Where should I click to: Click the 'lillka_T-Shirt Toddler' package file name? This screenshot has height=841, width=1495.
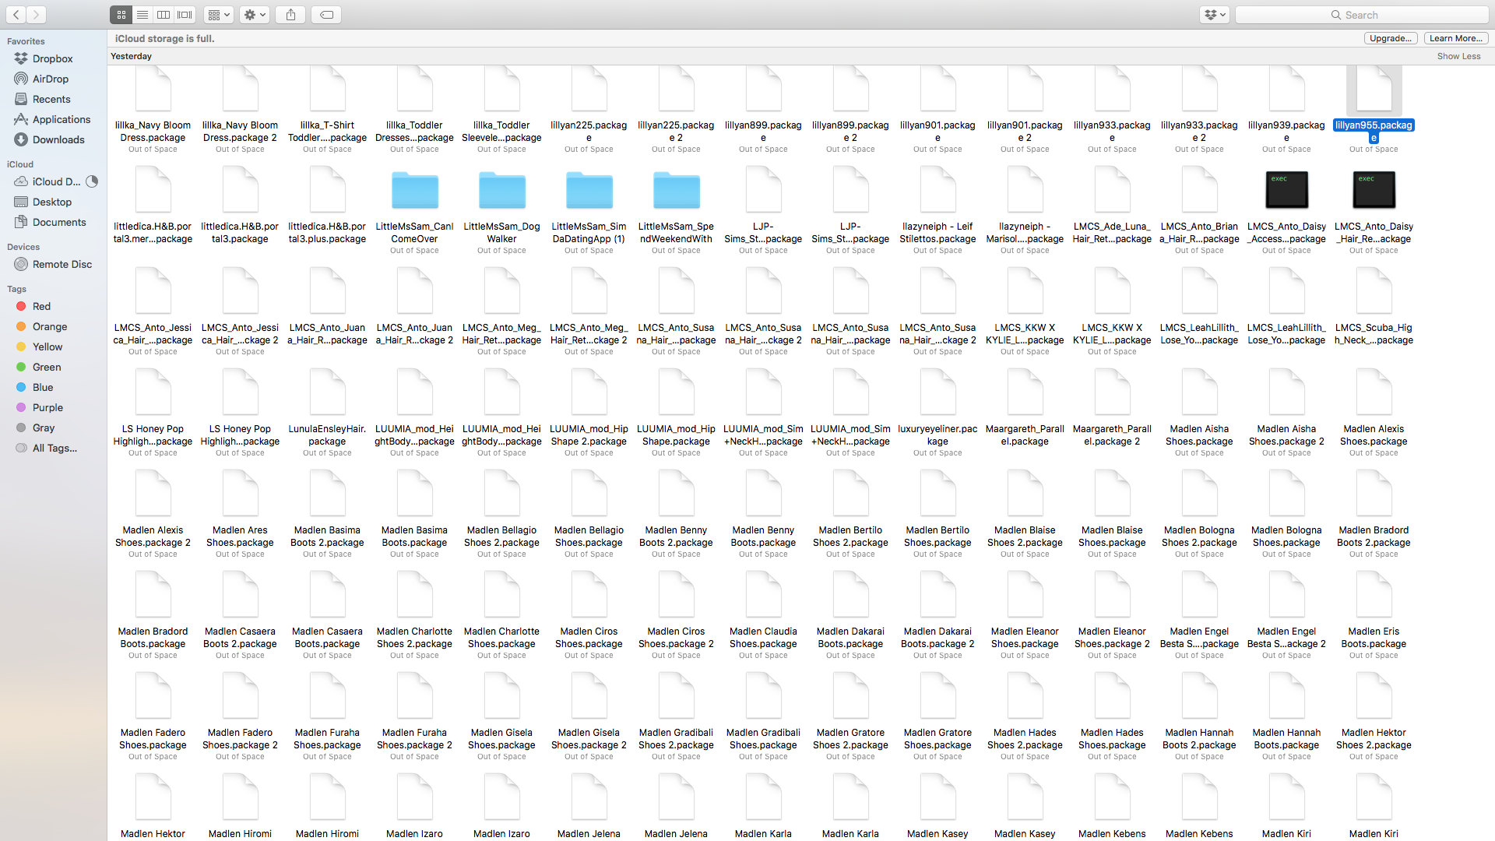[327, 132]
